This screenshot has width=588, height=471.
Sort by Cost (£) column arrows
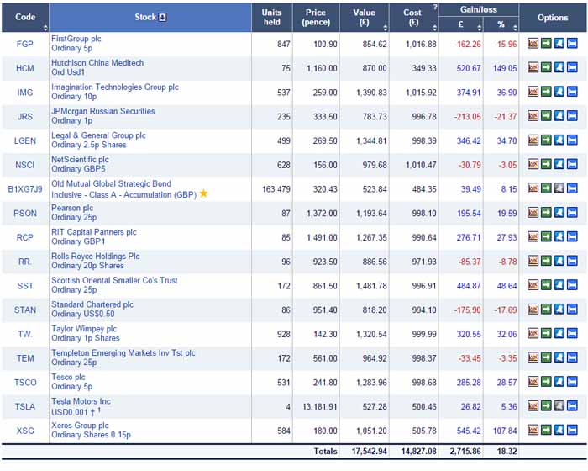click(x=434, y=28)
